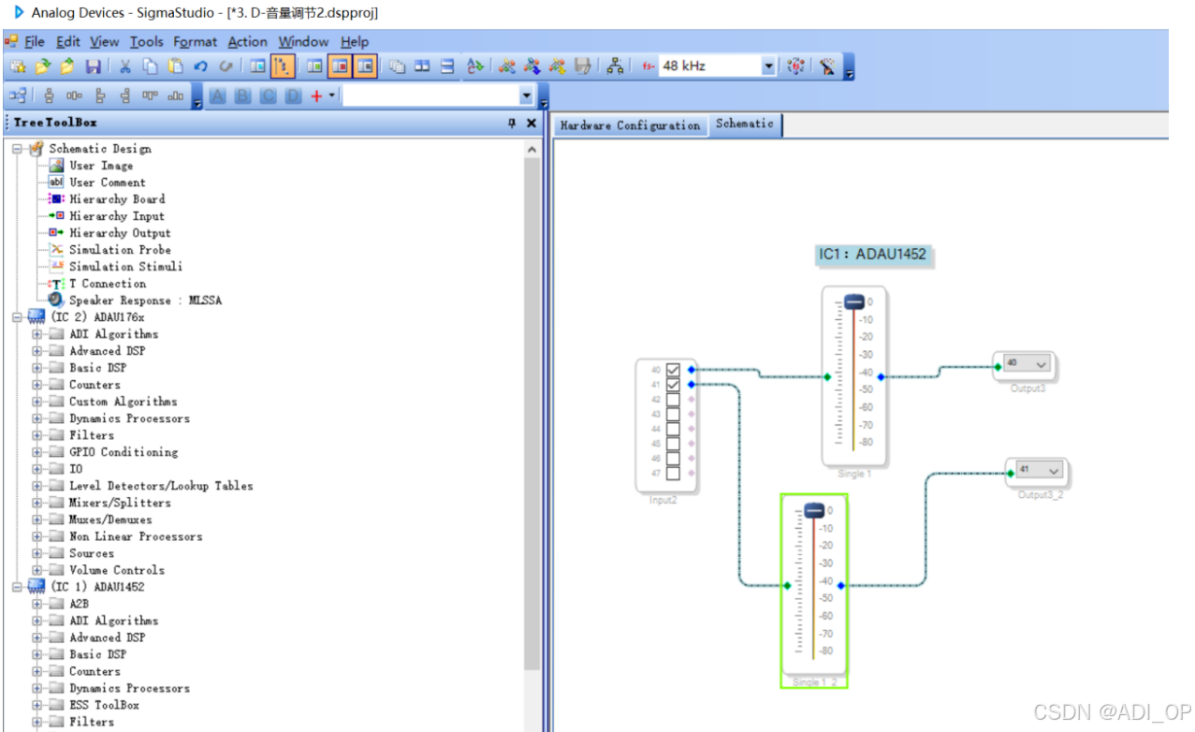Image resolution: width=1195 pixels, height=732 pixels.
Task: Select Hierarchy Board tree item
Action: point(117,199)
